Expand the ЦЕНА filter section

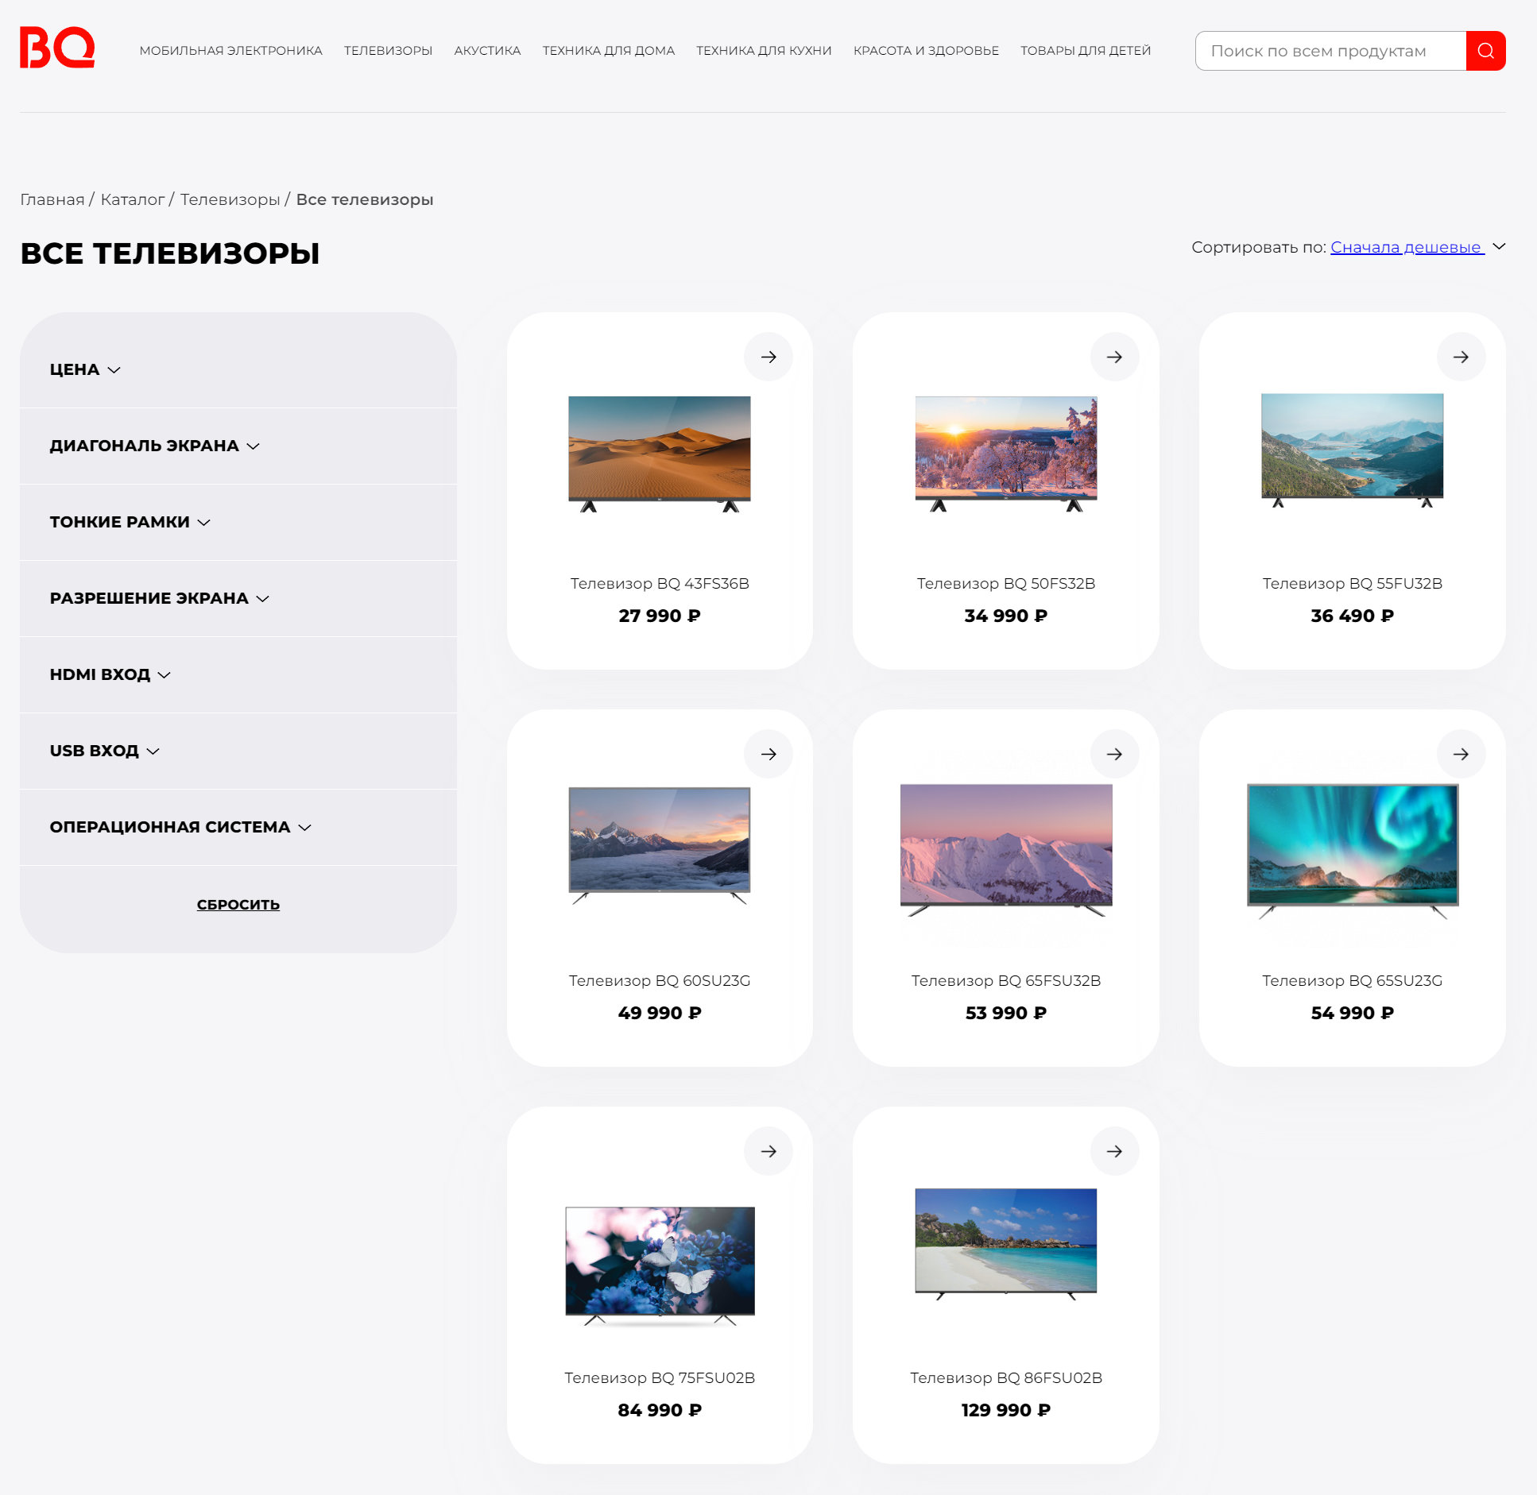(x=84, y=369)
